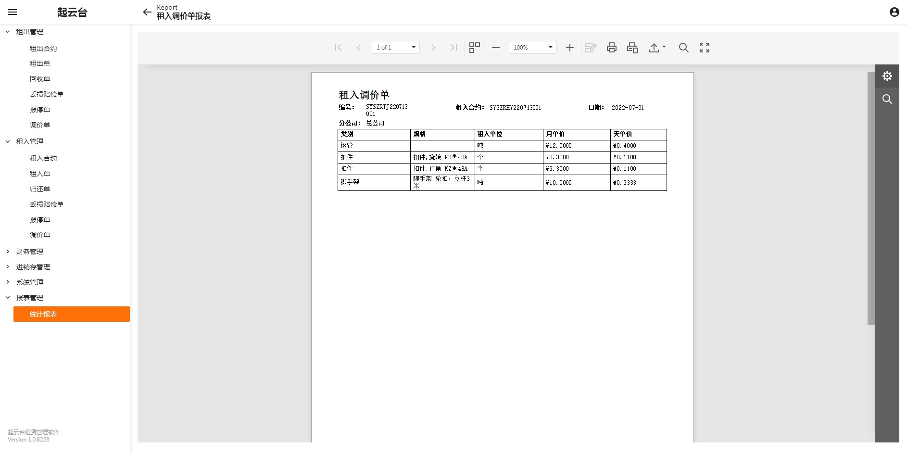Open 租出单 menu item
This screenshot has width=907, height=454.
tap(40, 63)
